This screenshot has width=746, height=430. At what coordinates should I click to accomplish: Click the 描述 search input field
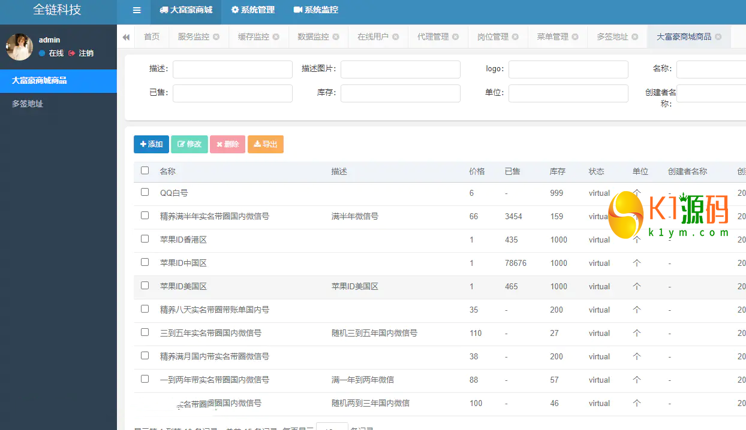click(x=232, y=69)
